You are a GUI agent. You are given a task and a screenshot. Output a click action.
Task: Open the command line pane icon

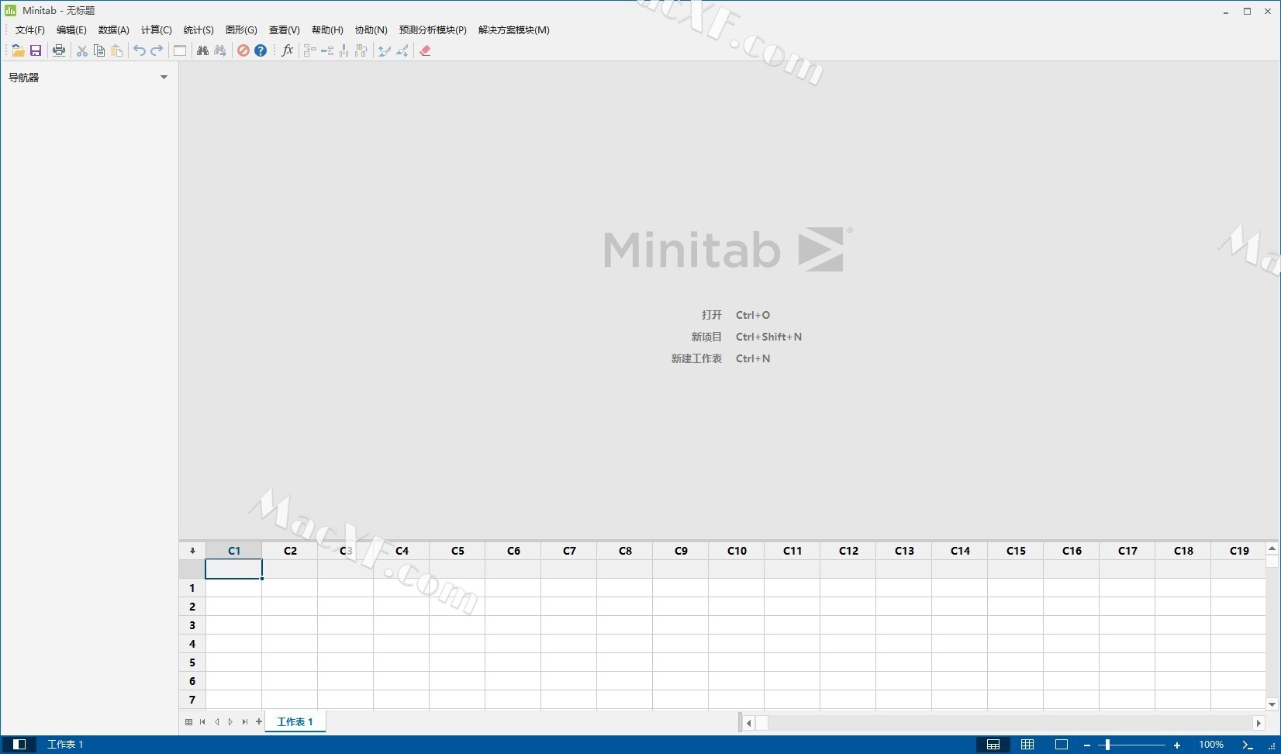[1248, 745]
